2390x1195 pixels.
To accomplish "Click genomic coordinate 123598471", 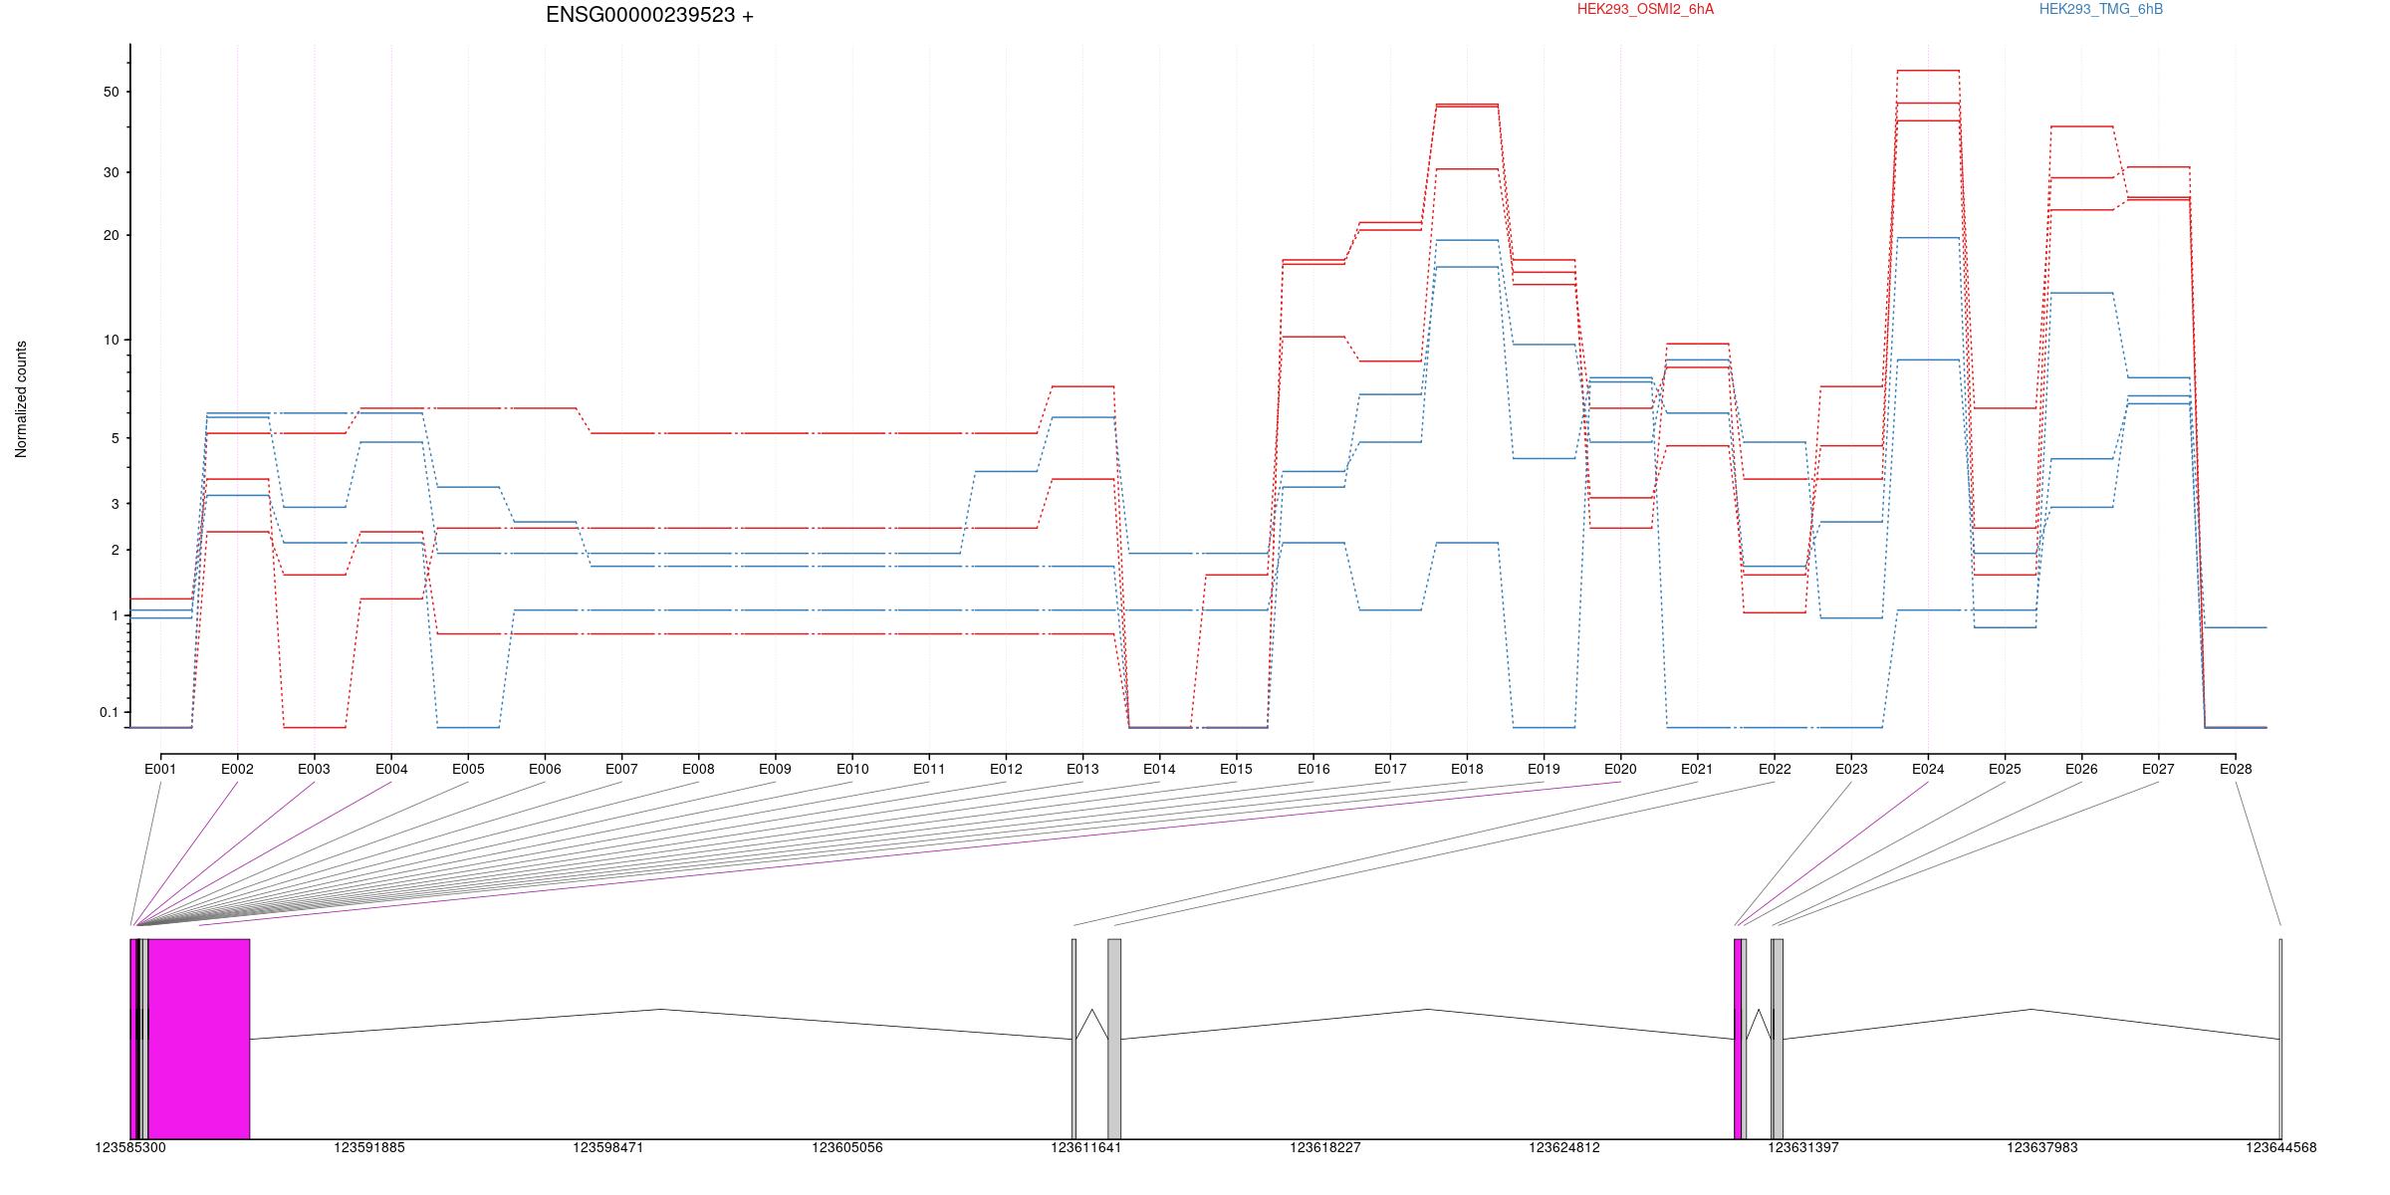I will (x=608, y=1147).
